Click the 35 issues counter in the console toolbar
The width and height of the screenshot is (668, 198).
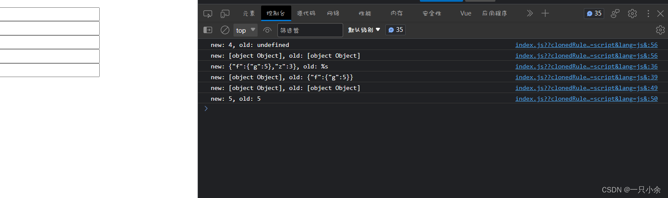coord(395,30)
